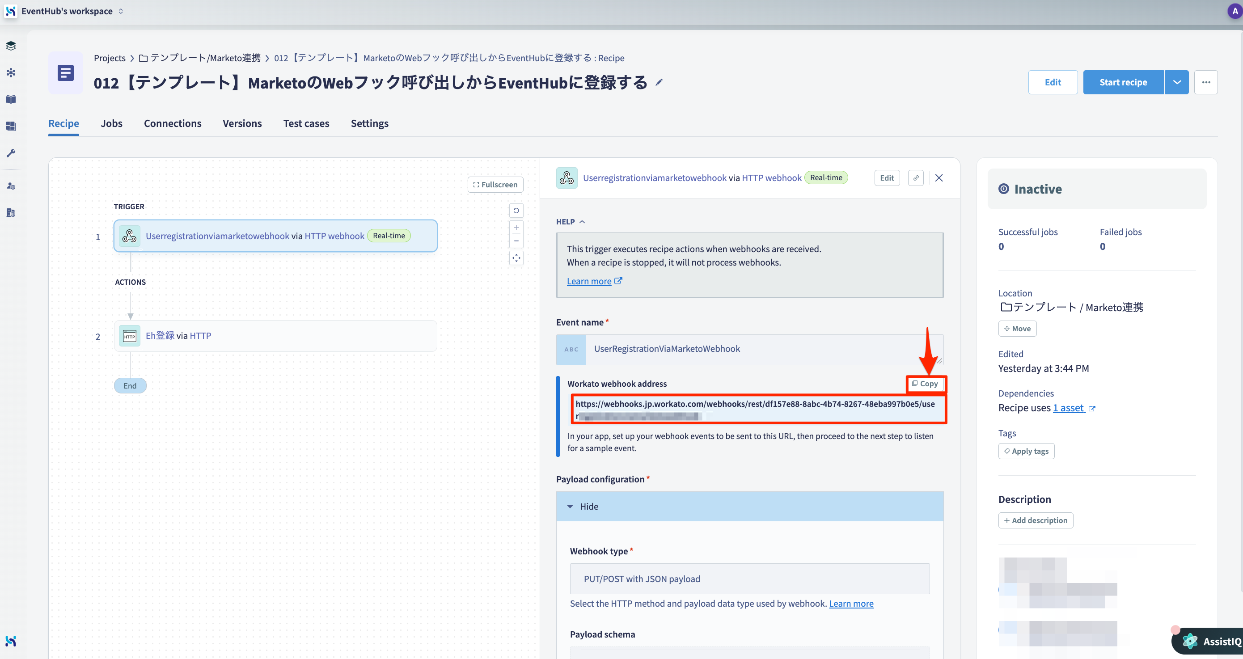1243x659 pixels.
Task: Open the wrench tools icon in sidebar
Action: (x=11, y=153)
